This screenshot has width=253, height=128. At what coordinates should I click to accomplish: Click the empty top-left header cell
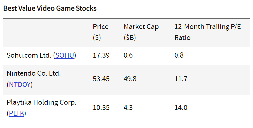46,33
